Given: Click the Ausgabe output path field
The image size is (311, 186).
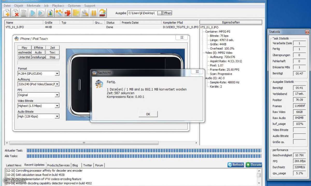Looking at the screenshot, I should (142, 13).
